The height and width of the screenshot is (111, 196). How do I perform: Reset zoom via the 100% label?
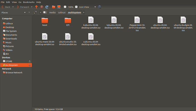coord(71,7)
